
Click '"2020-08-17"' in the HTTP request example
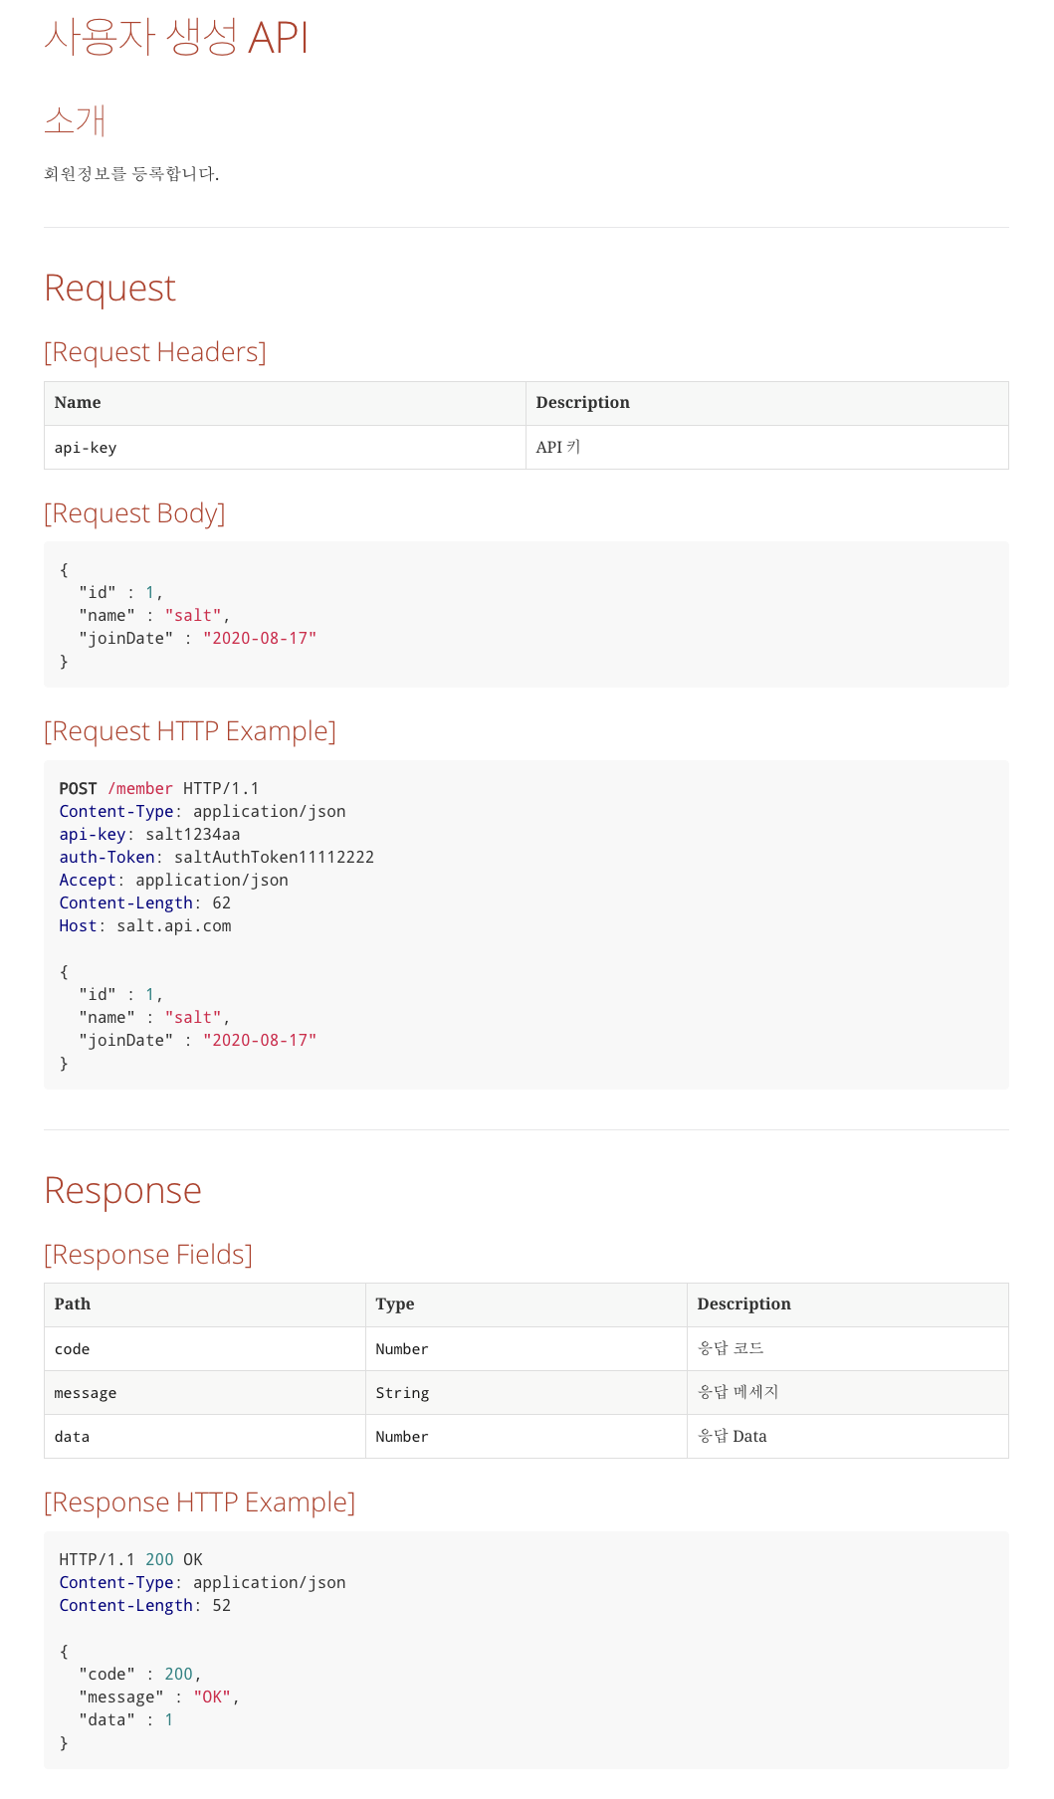tap(260, 1041)
